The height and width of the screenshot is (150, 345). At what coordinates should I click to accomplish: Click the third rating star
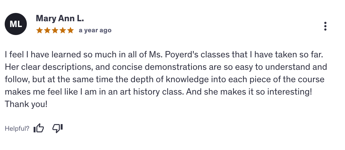[x=55, y=30]
